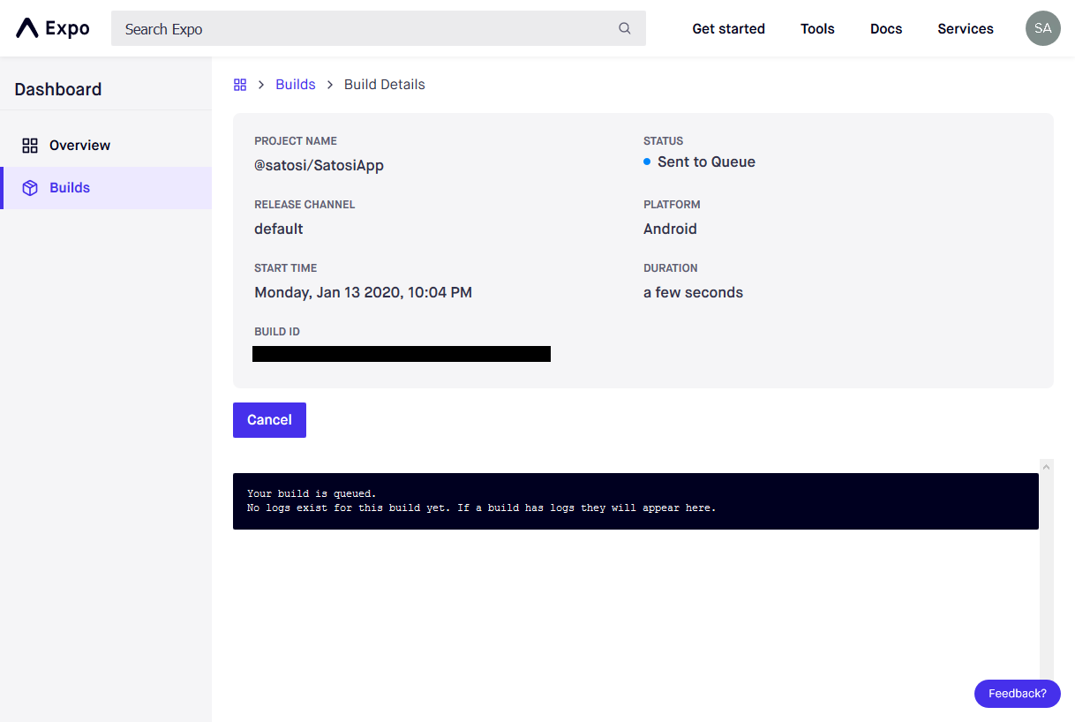Click the platform value Android
Screen dimensions: 1075x722
tap(670, 229)
